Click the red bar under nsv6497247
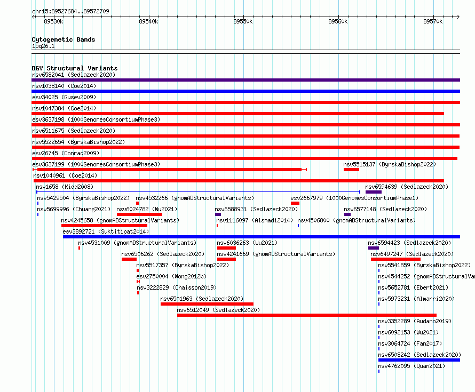Screen dimensions: 475x392 pos(395,259)
